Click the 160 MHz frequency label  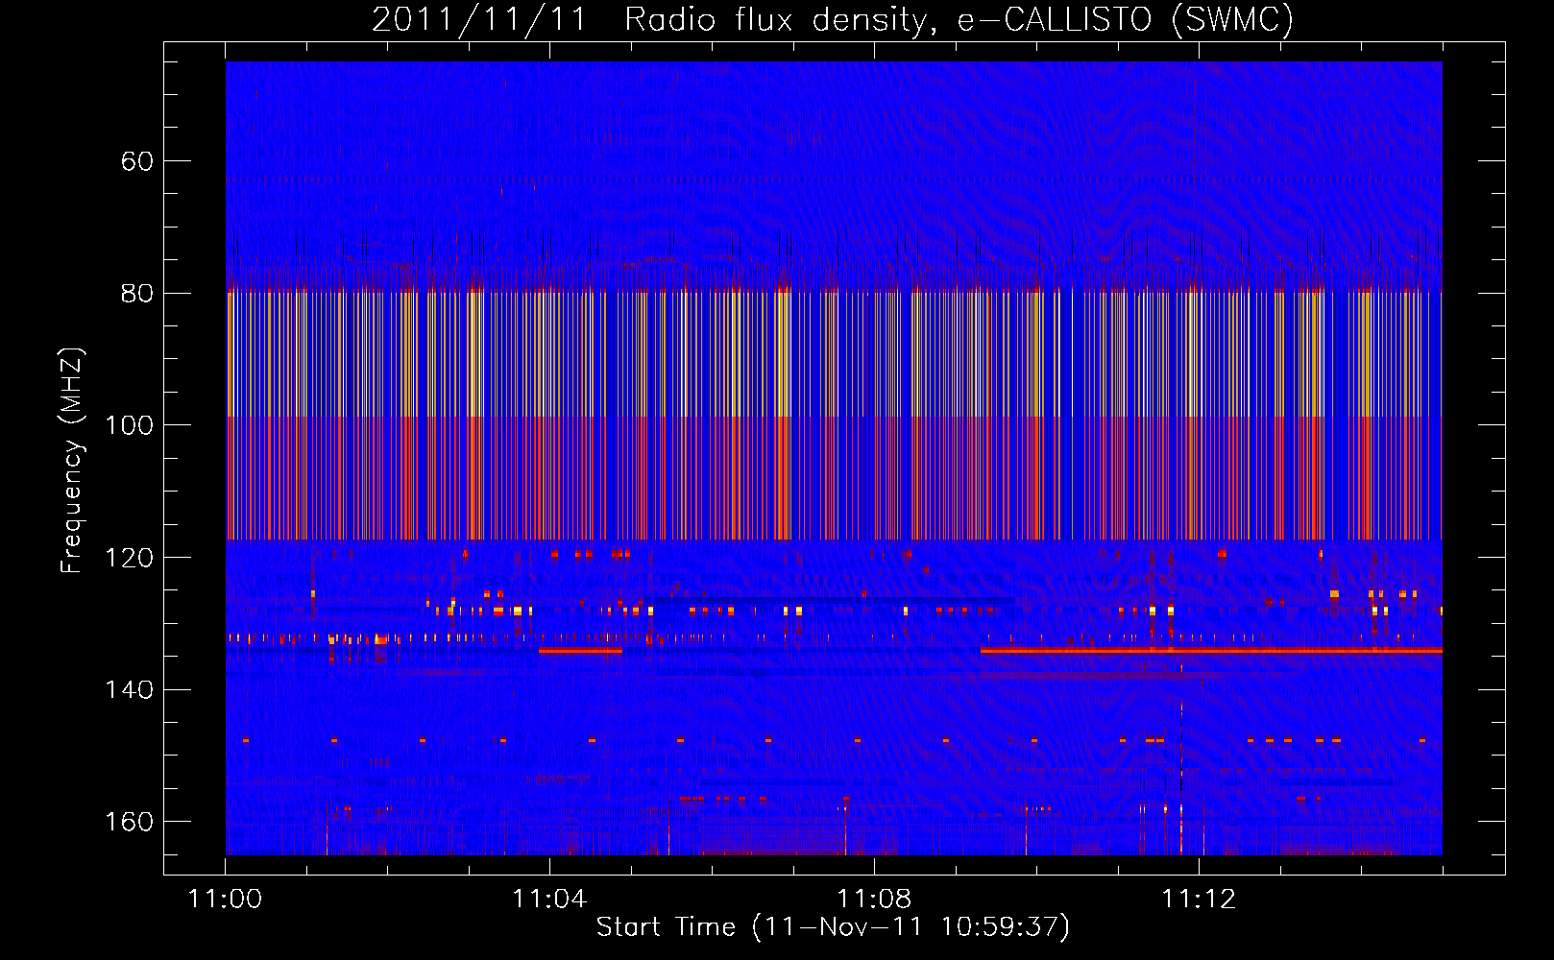[x=130, y=822]
